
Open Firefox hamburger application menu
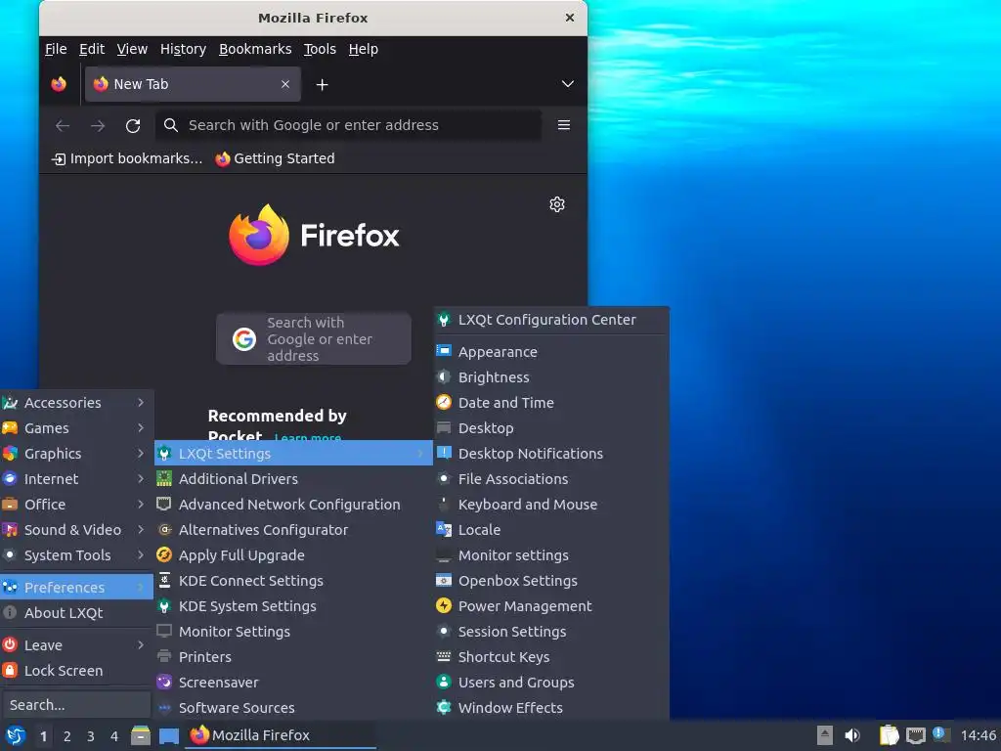564,125
